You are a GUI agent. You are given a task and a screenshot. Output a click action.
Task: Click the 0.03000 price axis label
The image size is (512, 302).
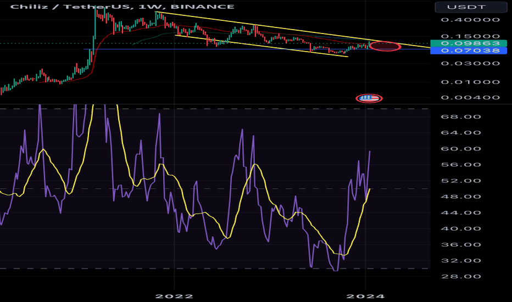tap(470, 63)
